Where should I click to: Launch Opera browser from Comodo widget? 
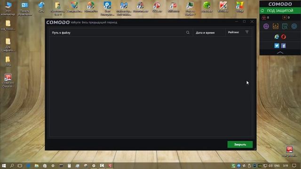284,37
